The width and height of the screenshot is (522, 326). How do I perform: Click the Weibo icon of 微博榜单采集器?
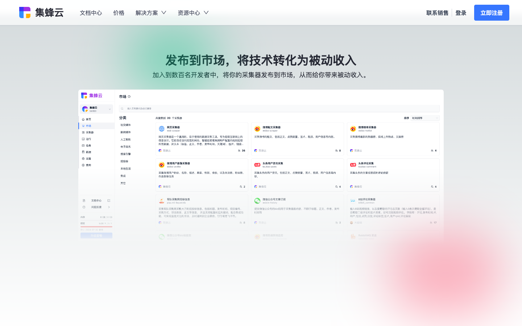[x=353, y=129]
